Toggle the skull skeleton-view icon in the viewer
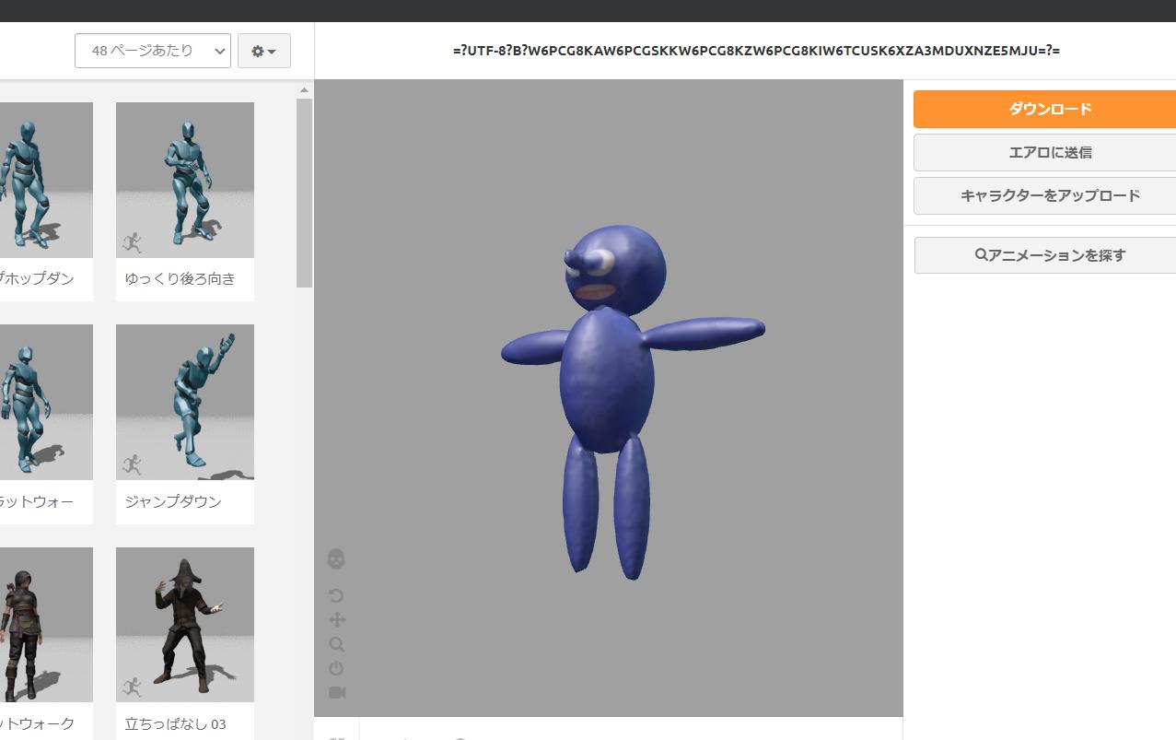The image size is (1176, 740). [336, 559]
